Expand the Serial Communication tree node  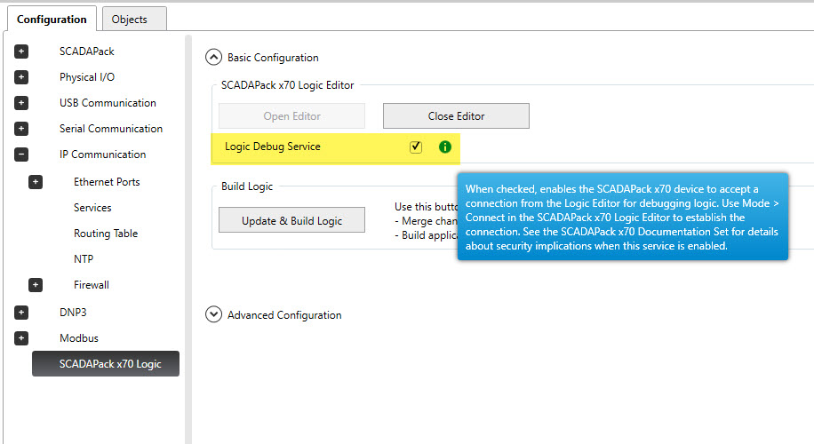click(21, 129)
